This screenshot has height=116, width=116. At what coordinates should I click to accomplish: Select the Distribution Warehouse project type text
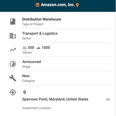(x=42, y=19)
